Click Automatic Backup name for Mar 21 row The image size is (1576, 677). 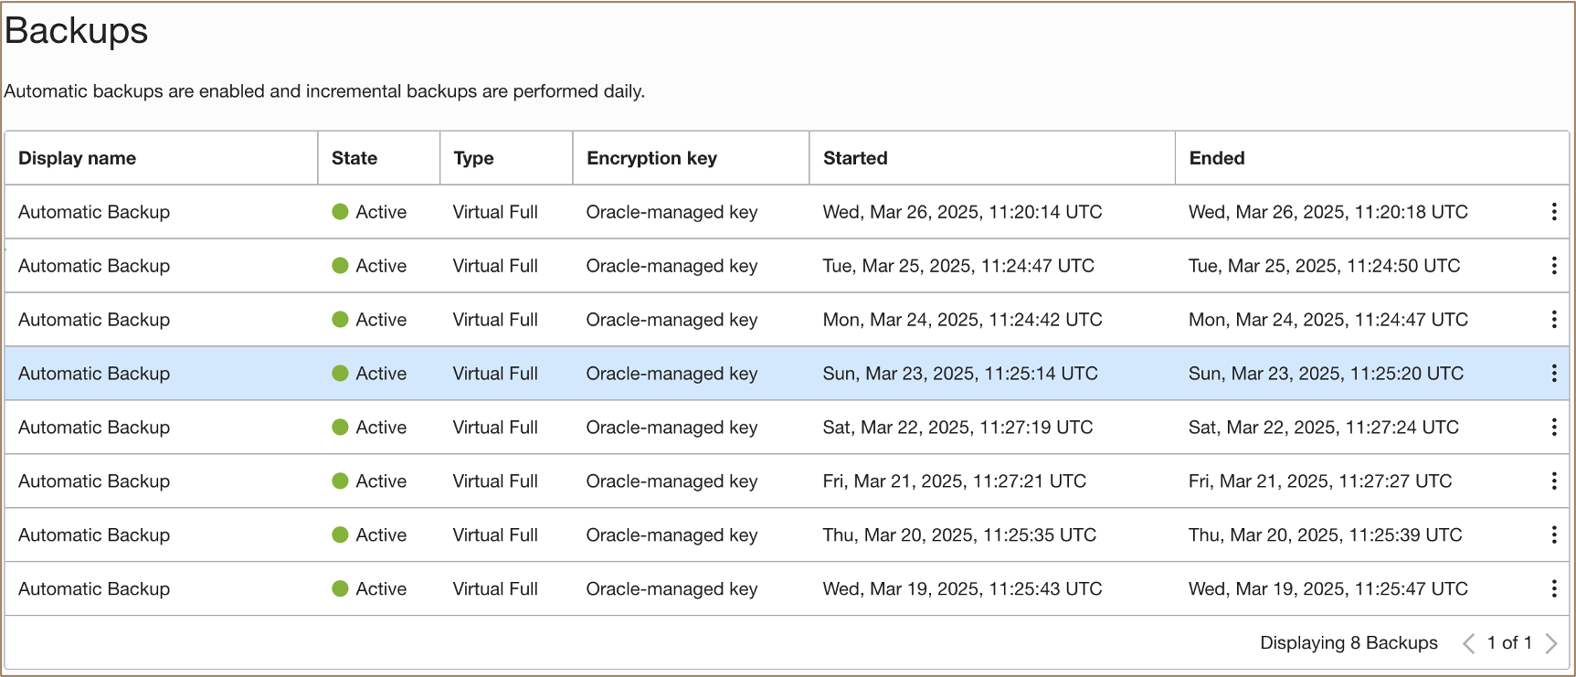(94, 481)
